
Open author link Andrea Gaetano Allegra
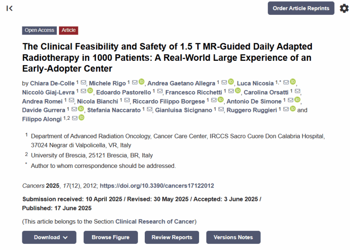point(181,83)
